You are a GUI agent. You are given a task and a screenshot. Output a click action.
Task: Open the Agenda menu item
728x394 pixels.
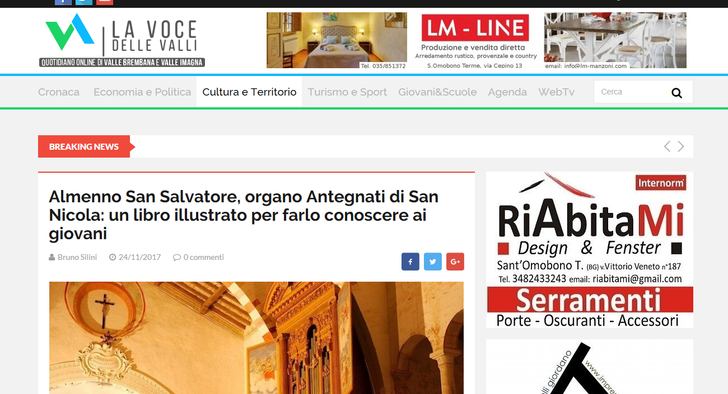pyautogui.click(x=507, y=92)
